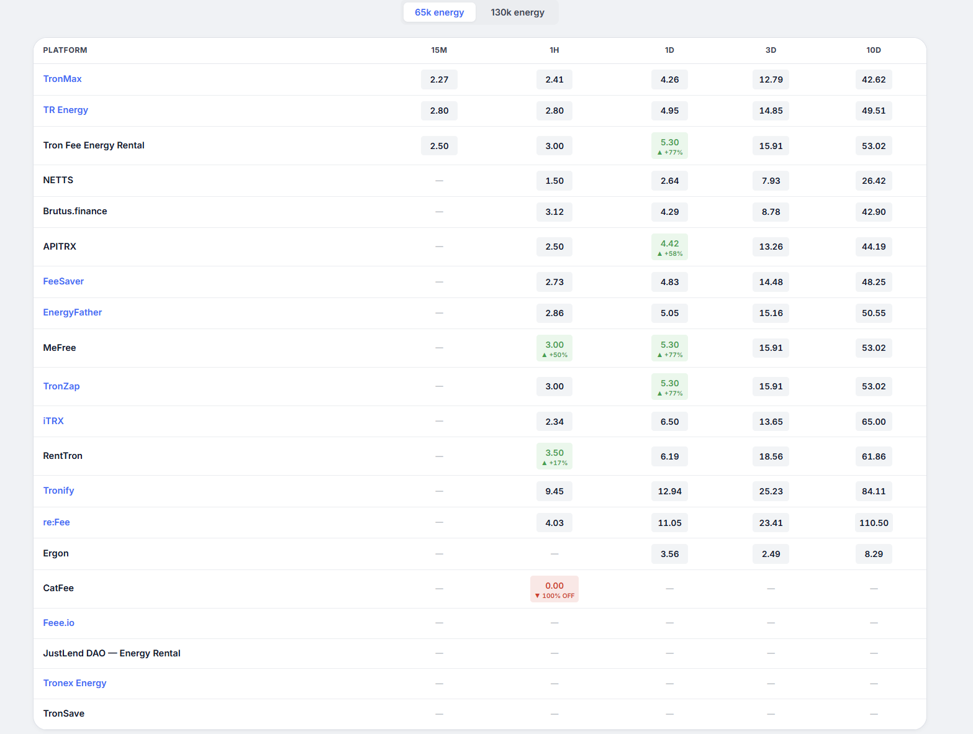Click the PLATFORM column header
The height and width of the screenshot is (734, 973).
(65, 50)
